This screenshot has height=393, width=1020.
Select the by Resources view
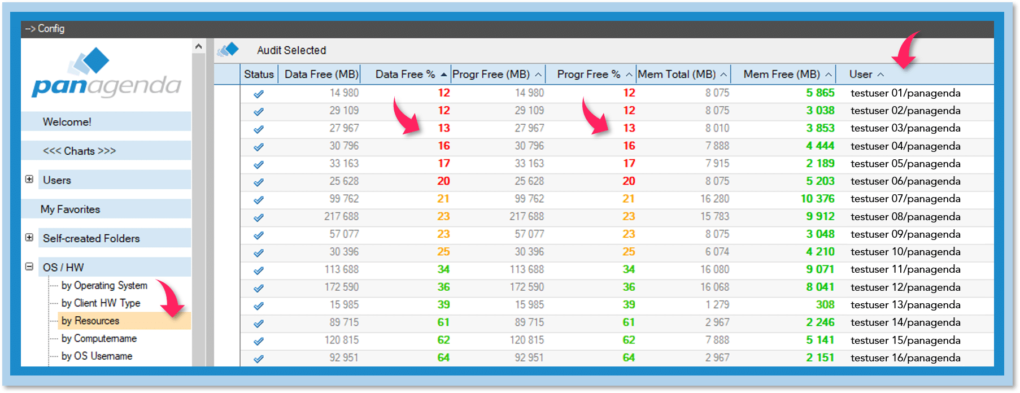[x=90, y=321]
